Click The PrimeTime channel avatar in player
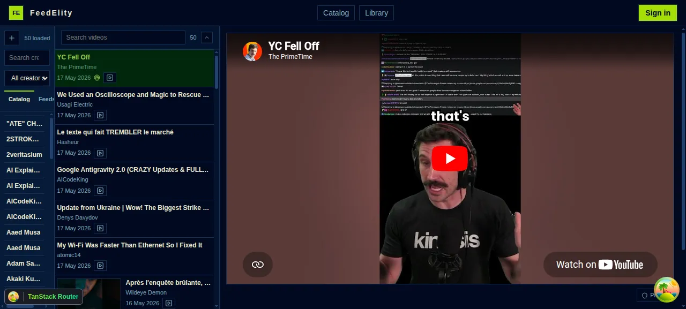This screenshot has width=686, height=309. click(252, 51)
